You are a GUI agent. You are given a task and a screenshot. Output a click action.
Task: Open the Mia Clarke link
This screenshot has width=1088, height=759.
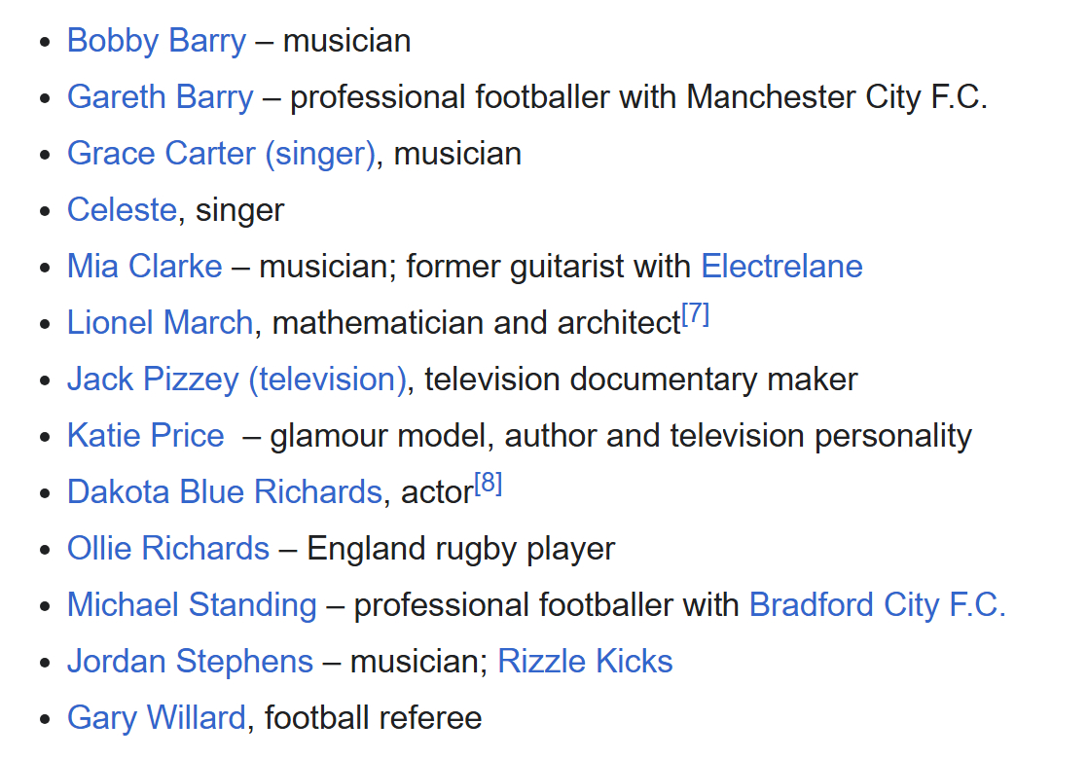click(x=144, y=267)
